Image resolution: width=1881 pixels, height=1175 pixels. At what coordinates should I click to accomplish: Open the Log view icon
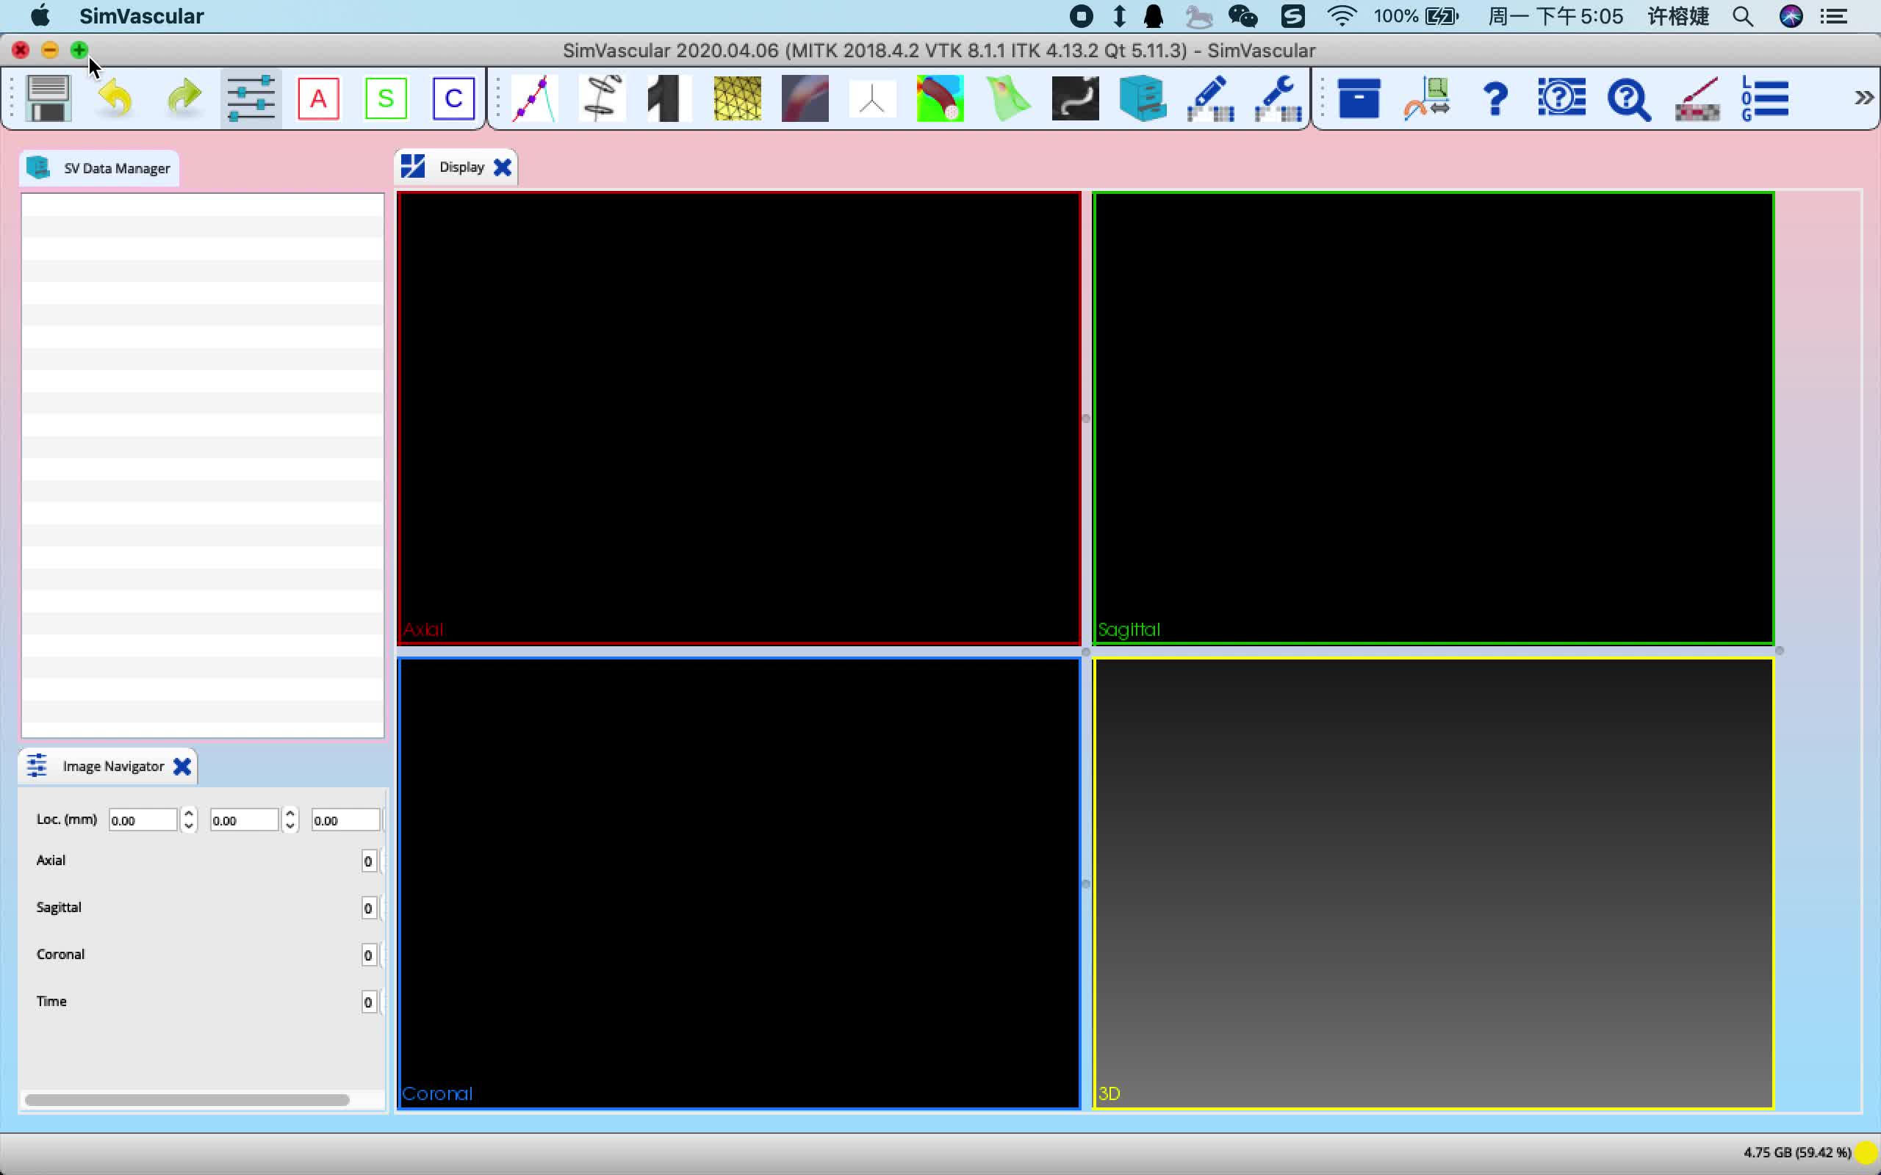pyautogui.click(x=1764, y=98)
